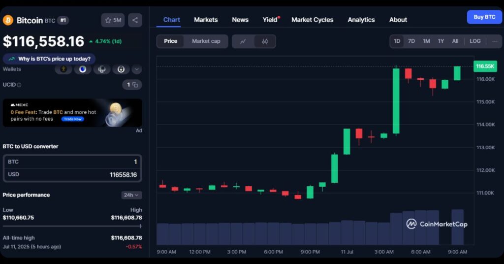Select All time range
This screenshot has height=264, width=504.
[x=455, y=41]
